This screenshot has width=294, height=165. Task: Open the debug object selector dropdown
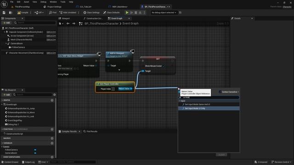tap(164, 12)
